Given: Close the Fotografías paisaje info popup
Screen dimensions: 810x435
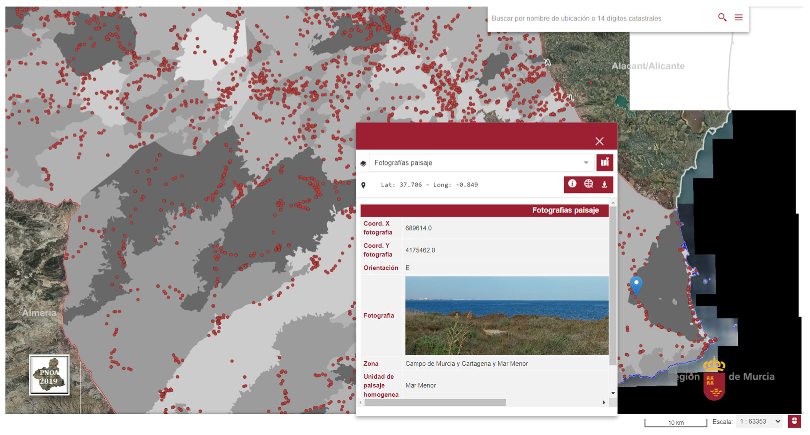Looking at the screenshot, I should coord(599,141).
